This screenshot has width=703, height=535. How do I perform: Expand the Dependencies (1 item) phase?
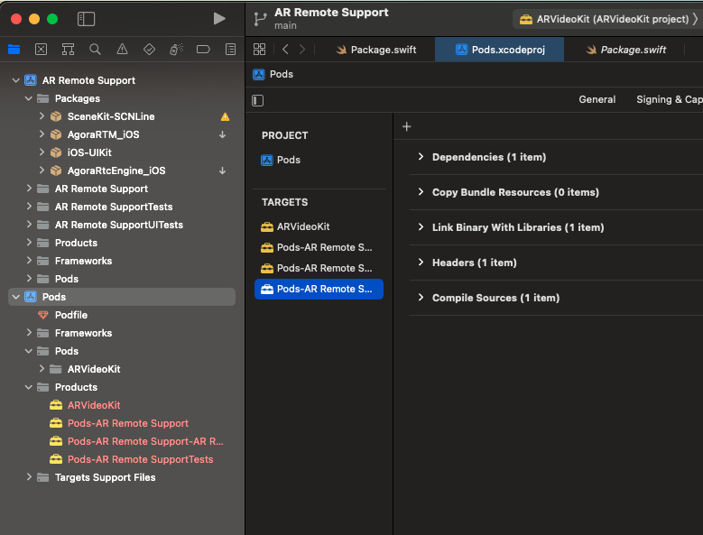[x=421, y=156]
